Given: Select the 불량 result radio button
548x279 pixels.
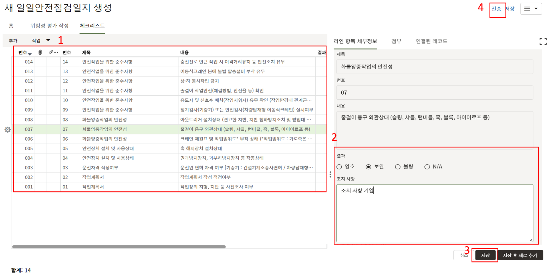Looking at the screenshot, I should tap(398, 167).
